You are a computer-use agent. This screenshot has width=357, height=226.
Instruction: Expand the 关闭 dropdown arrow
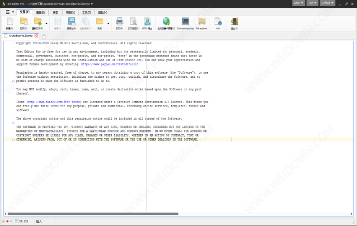click(108, 24)
